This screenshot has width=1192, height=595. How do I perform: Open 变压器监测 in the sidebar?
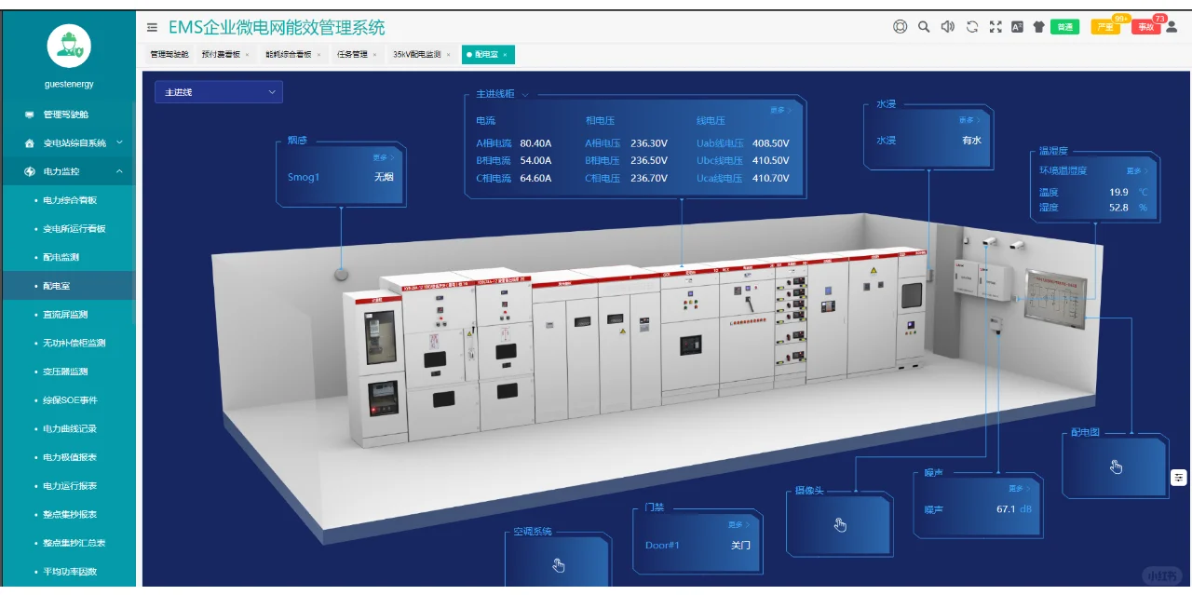[x=65, y=372]
